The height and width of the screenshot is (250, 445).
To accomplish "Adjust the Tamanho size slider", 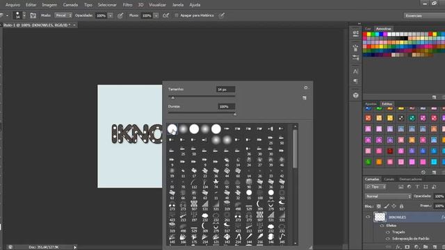I will tap(173, 97).
